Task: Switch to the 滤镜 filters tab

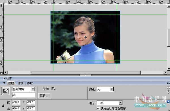Action: (x=20, y=83)
